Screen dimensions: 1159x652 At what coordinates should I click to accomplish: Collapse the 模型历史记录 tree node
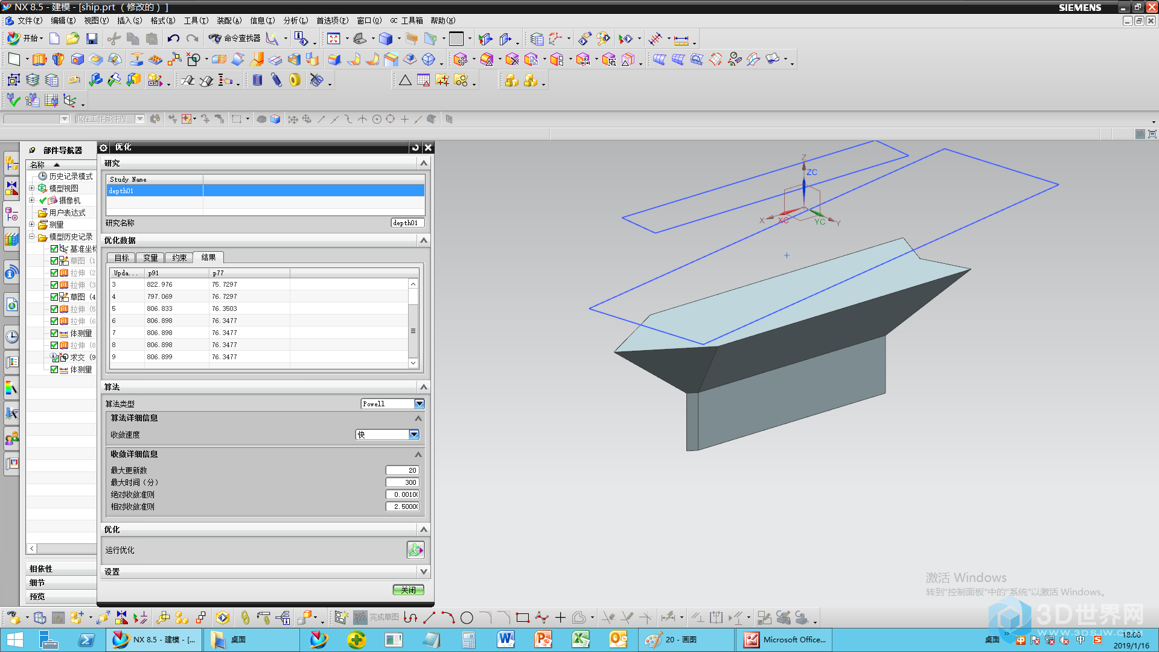pos(32,237)
